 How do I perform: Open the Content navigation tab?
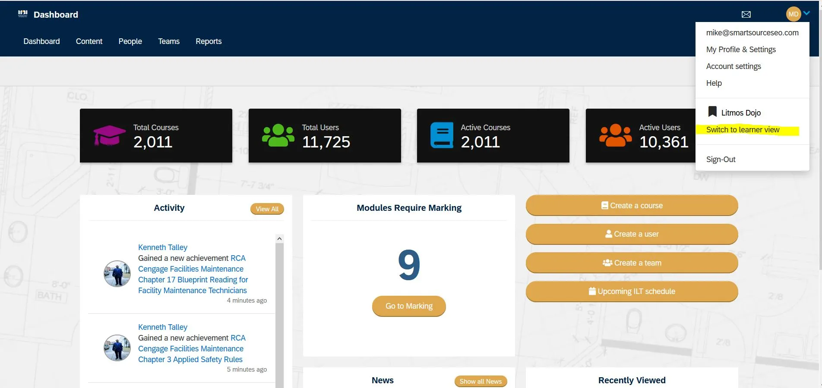[x=89, y=41]
